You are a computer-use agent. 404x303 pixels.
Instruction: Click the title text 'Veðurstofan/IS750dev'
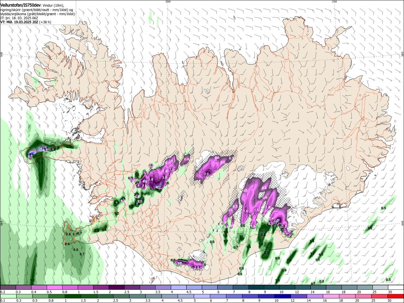point(21,5)
